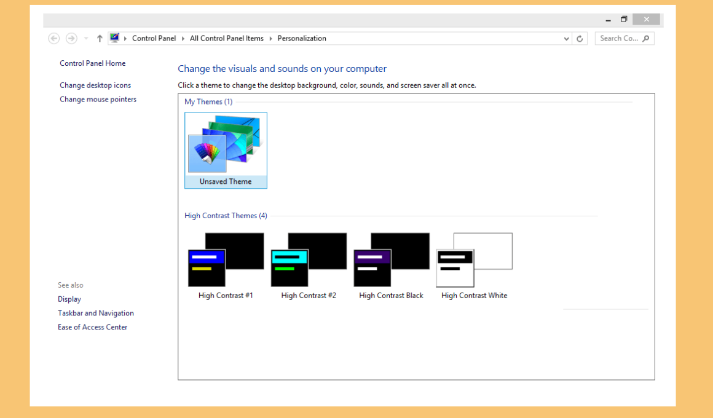The width and height of the screenshot is (713, 418).
Task: Apply the High Contrast #2 theme
Action: pyautogui.click(x=309, y=266)
